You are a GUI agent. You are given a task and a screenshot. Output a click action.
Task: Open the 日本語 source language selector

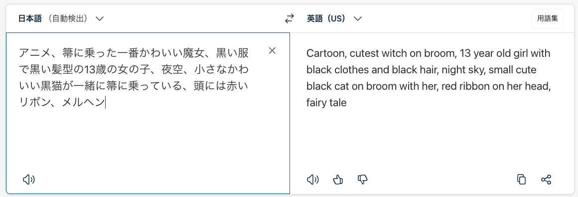[x=61, y=18]
